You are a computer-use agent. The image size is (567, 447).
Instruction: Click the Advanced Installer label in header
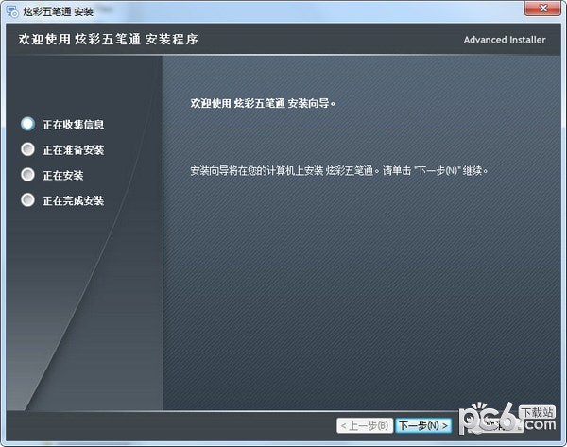[x=507, y=40]
